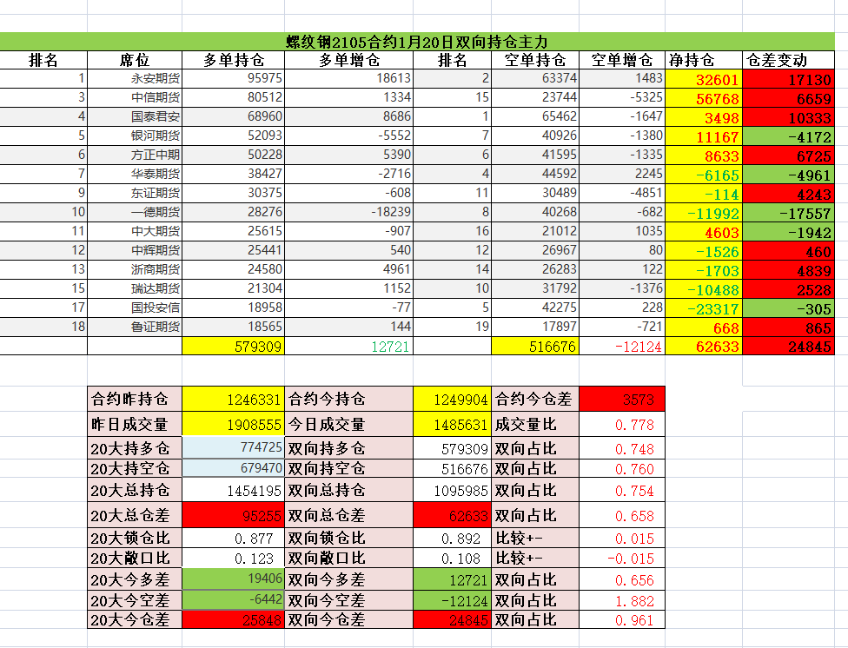Select the ratio value 0.961
Viewport: 848px width, 648px height.
coord(622,619)
